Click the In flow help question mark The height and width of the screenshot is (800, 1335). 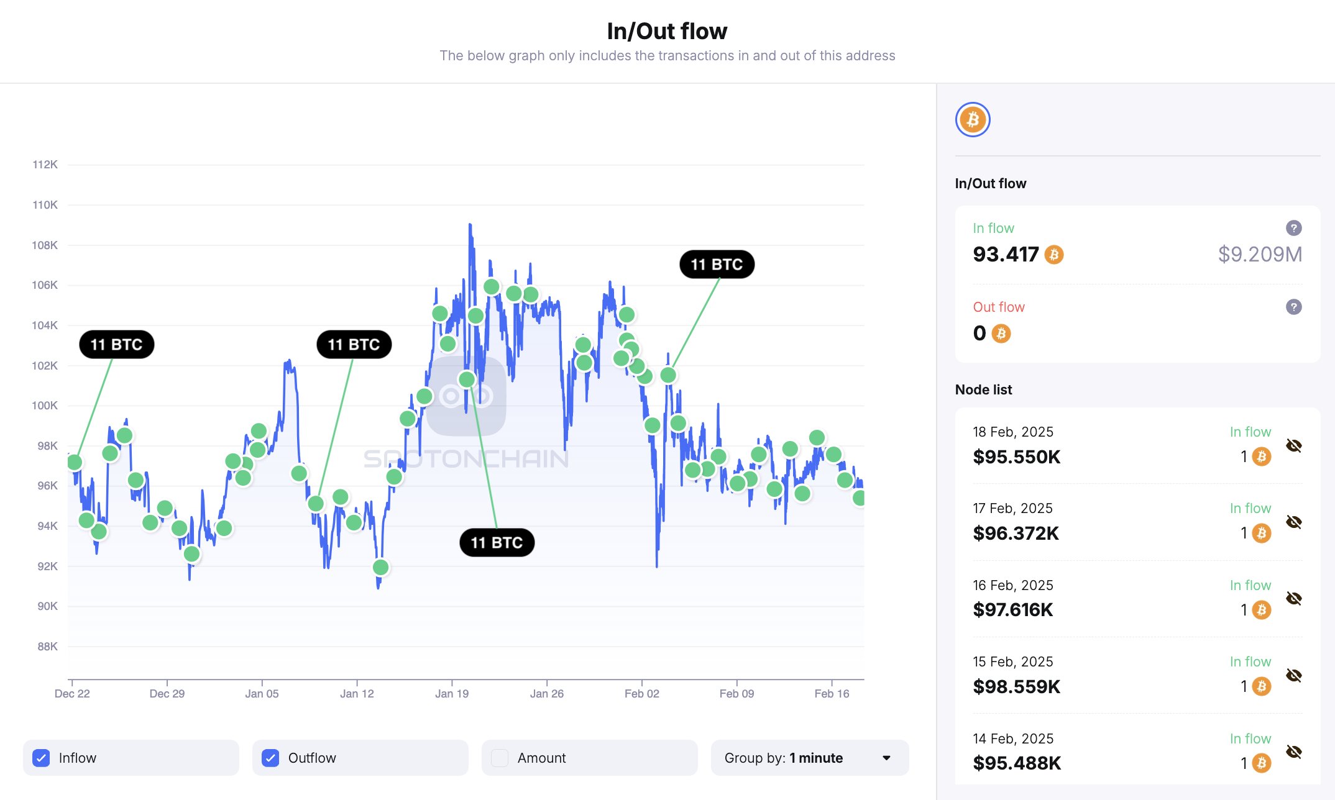point(1293,228)
